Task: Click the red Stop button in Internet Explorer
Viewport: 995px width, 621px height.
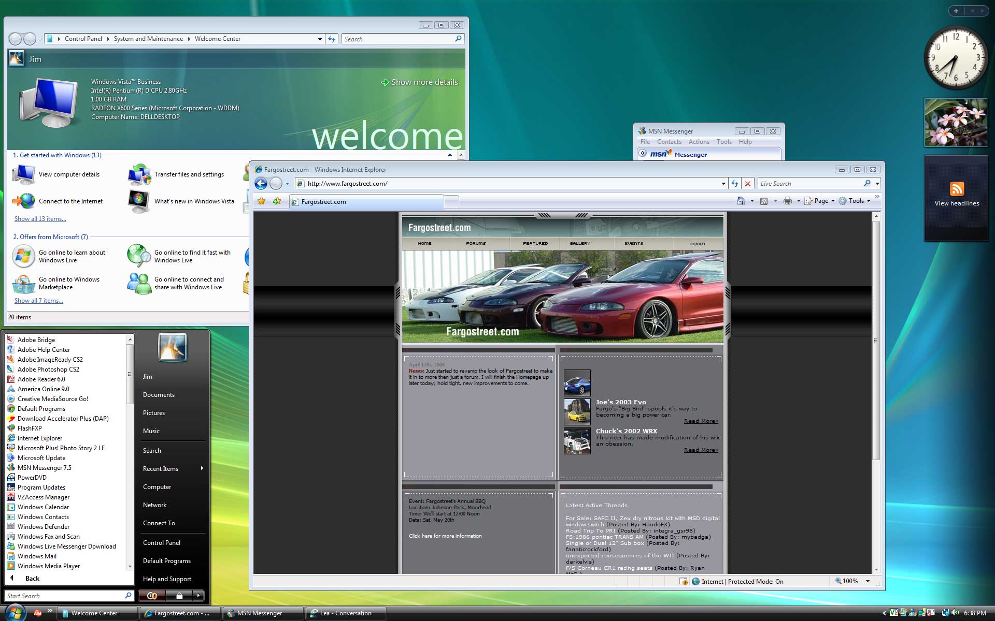Action: point(748,183)
